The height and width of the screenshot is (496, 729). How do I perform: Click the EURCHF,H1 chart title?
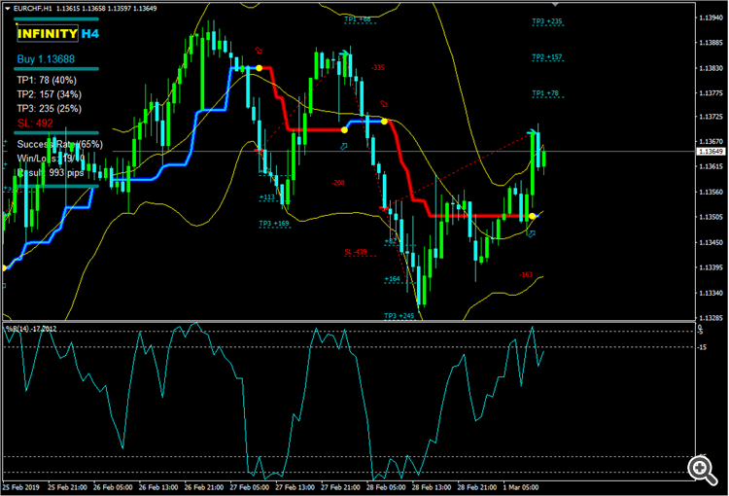32,9
